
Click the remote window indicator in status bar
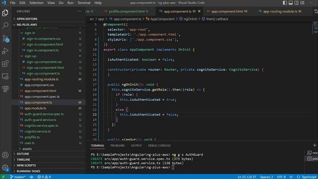coord(3,177)
